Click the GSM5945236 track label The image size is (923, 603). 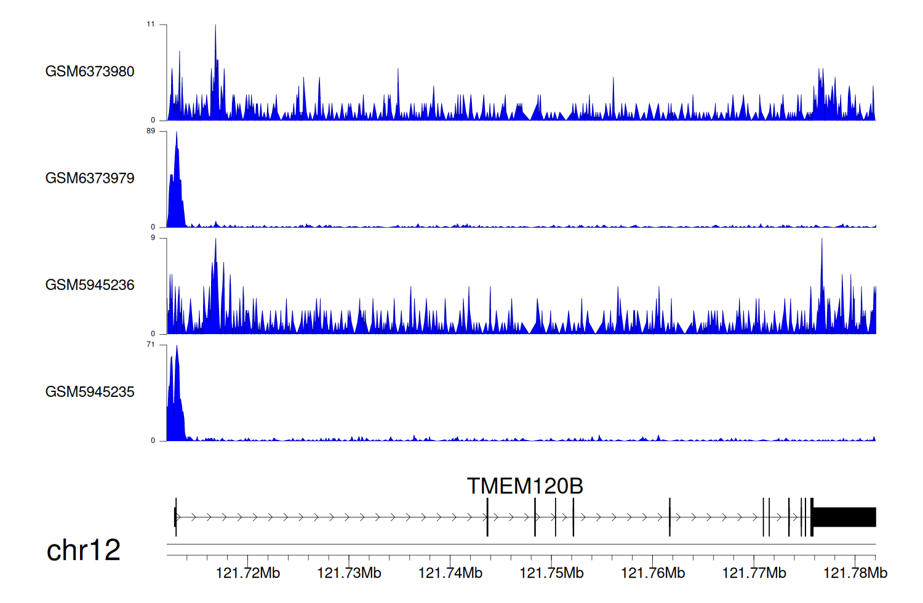coord(90,285)
